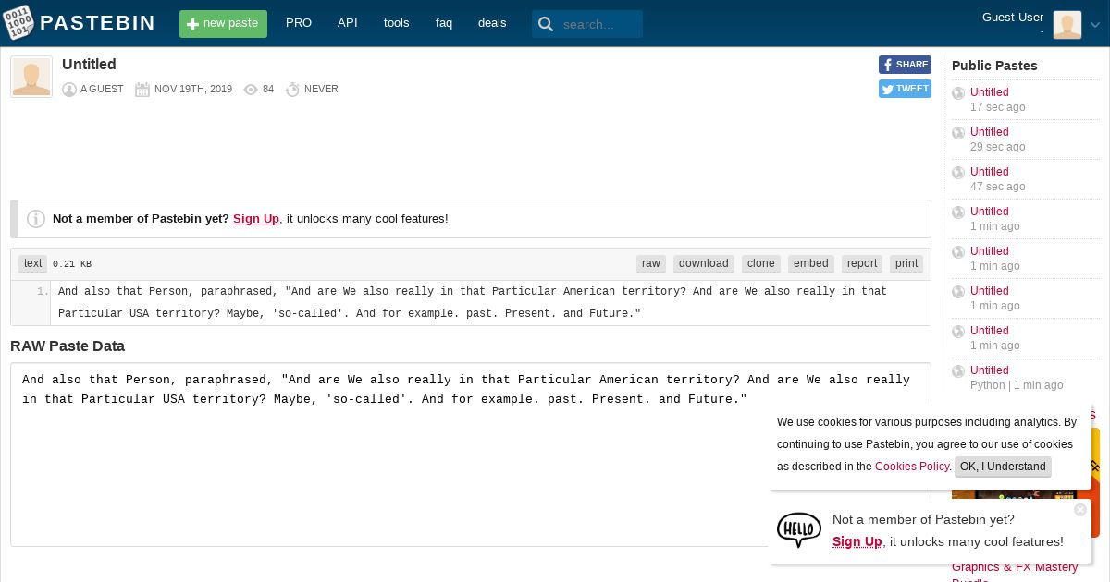Click globe icon beside 29 sec ago paste
The image size is (1110, 582).
click(x=958, y=133)
